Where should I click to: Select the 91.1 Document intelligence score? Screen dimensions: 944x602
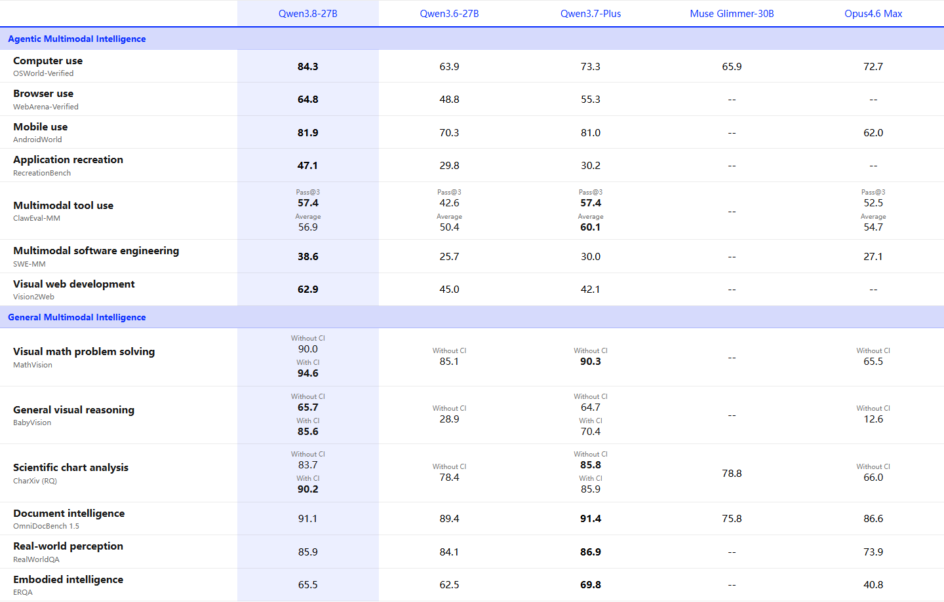pyautogui.click(x=307, y=519)
